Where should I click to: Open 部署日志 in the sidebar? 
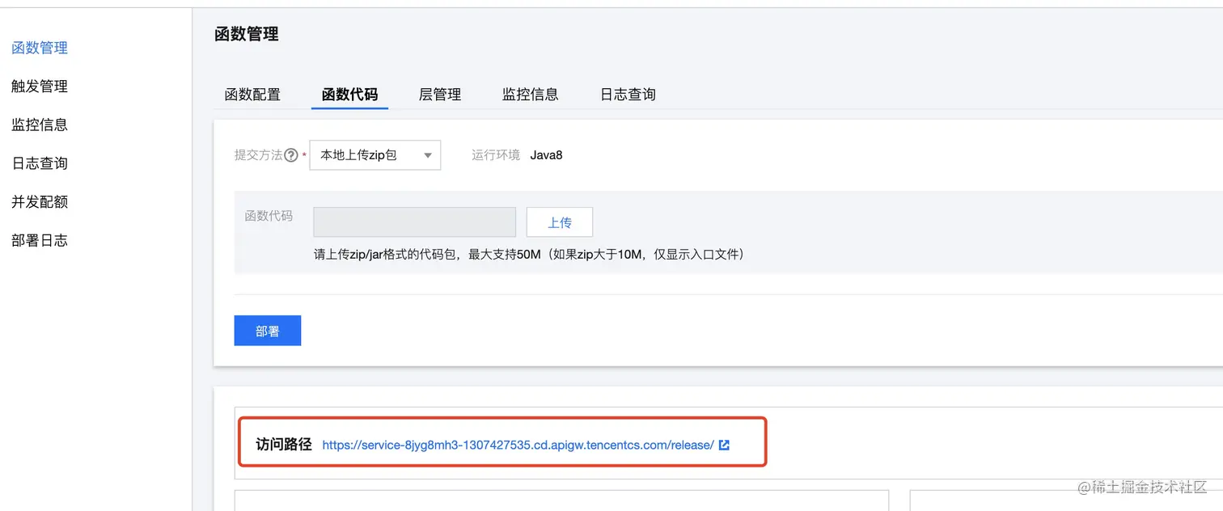tap(40, 240)
